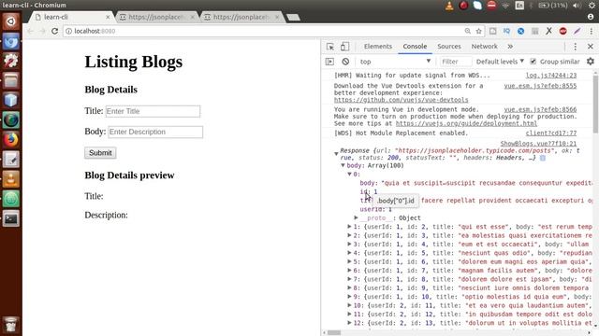This screenshot has height=336, width=599.
Task: Click the X extension icon in toolbar
Action: pos(548,31)
